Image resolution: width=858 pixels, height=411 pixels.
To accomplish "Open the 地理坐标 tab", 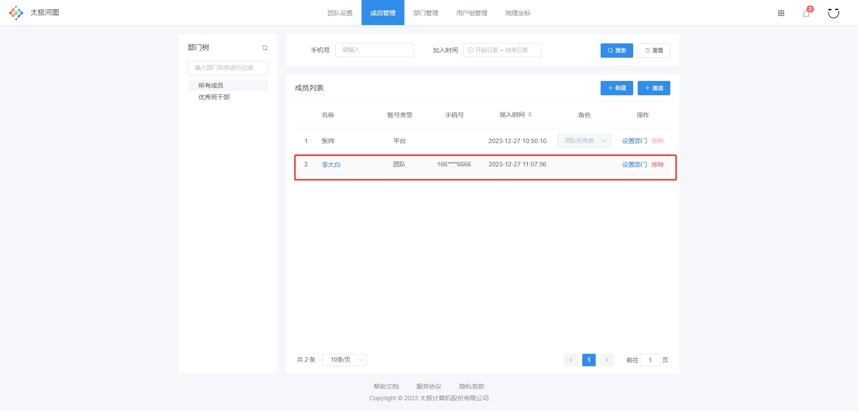I will 518,13.
